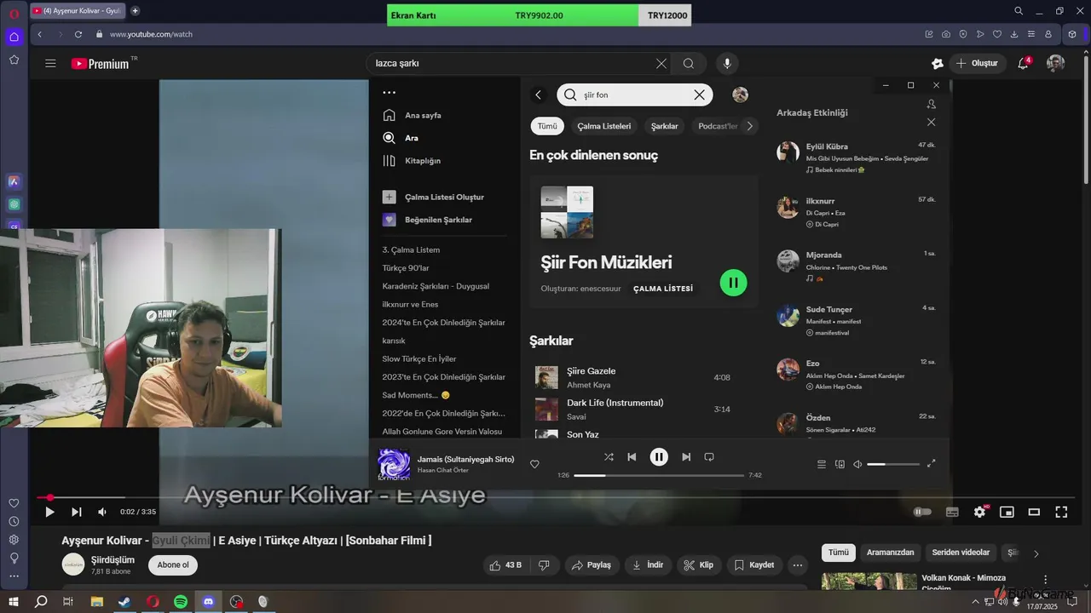The width and height of the screenshot is (1091, 613).
Task: Open the Türkçe 90'lar playlist
Action: 406,267
